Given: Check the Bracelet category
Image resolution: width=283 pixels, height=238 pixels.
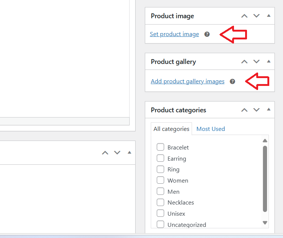Looking at the screenshot, I should [x=160, y=147].
